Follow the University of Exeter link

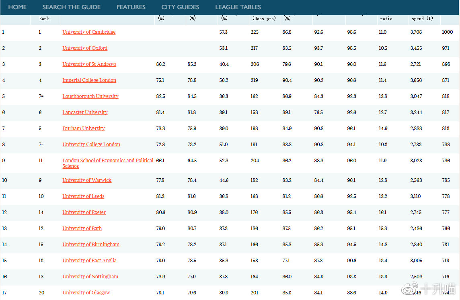coord(84,213)
